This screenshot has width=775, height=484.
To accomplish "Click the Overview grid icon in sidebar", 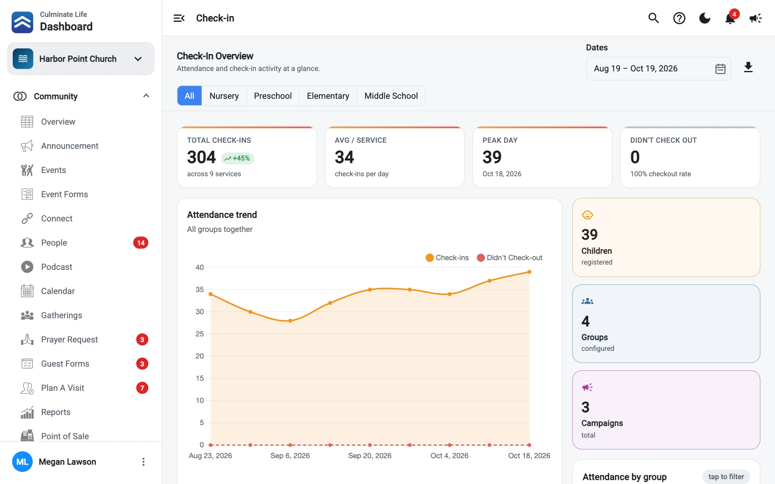I will coord(27,122).
